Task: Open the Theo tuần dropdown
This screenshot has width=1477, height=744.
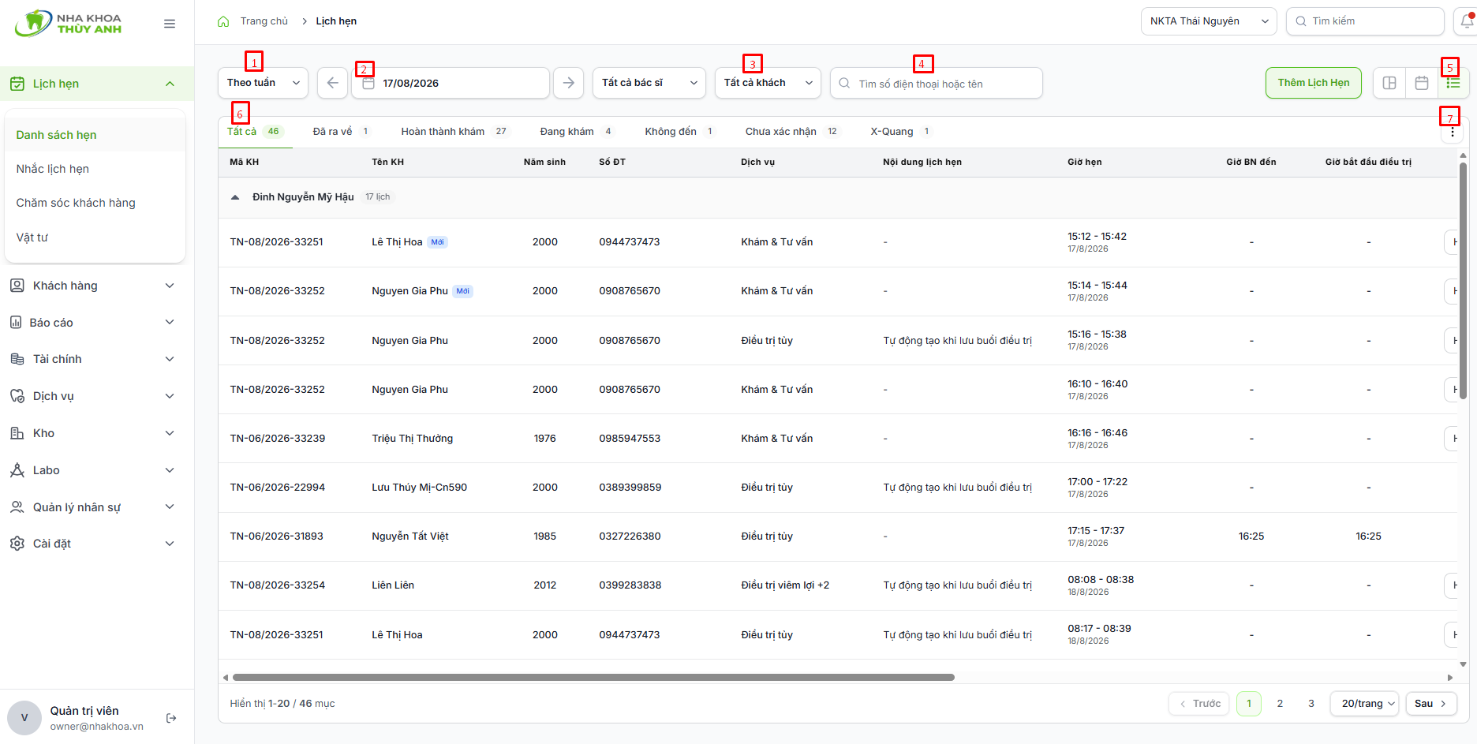Action: click(x=263, y=83)
